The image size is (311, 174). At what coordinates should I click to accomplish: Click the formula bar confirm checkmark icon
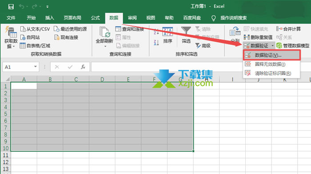click(x=70, y=67)
